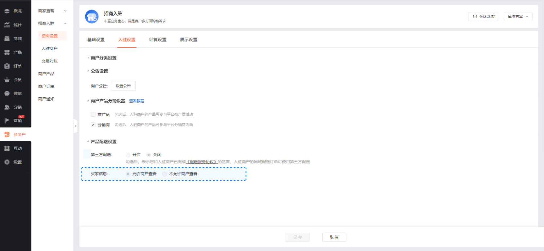
Task: Open the 分销 distribution icon
Action: tap(7, 107)
